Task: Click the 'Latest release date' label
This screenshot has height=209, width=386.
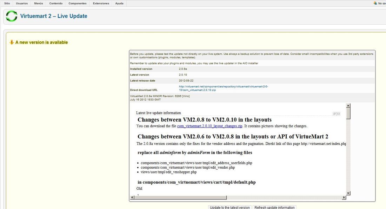Action: click(142, 80)
